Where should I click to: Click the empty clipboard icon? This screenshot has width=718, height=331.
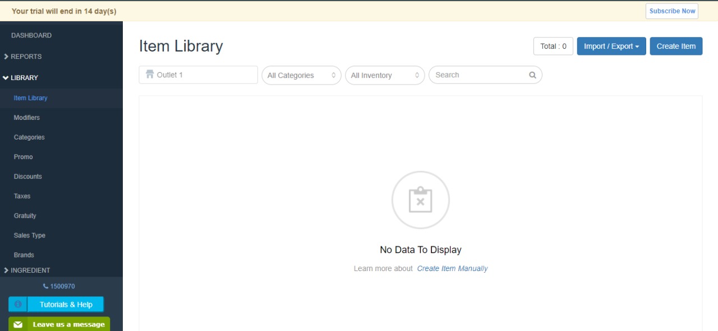click(421, 200)
